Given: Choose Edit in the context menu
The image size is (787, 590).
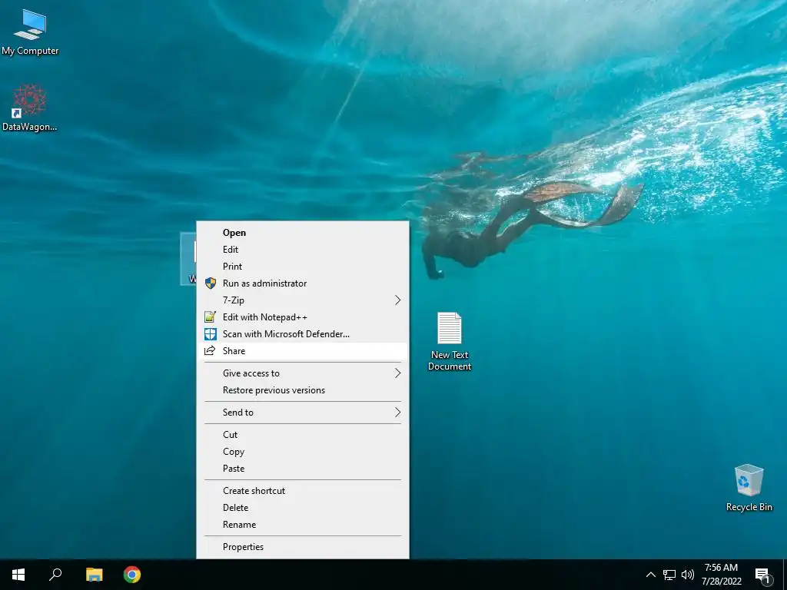Looking at the screenshot, I should tap(303, 250).
